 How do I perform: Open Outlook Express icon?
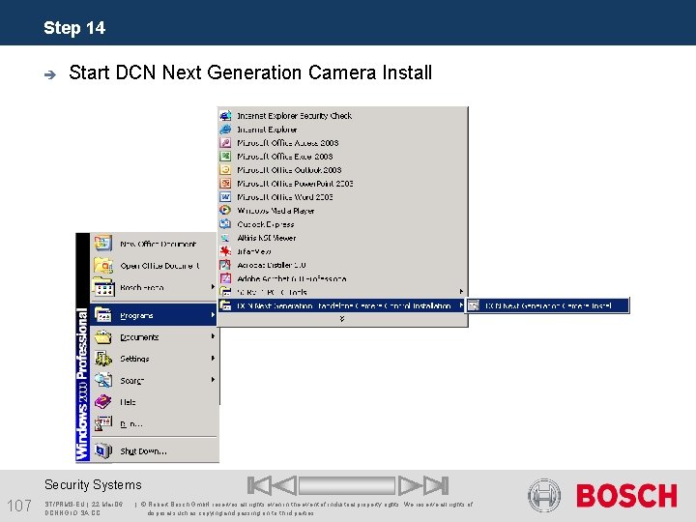pyautogui.click(x=225, y=224)
